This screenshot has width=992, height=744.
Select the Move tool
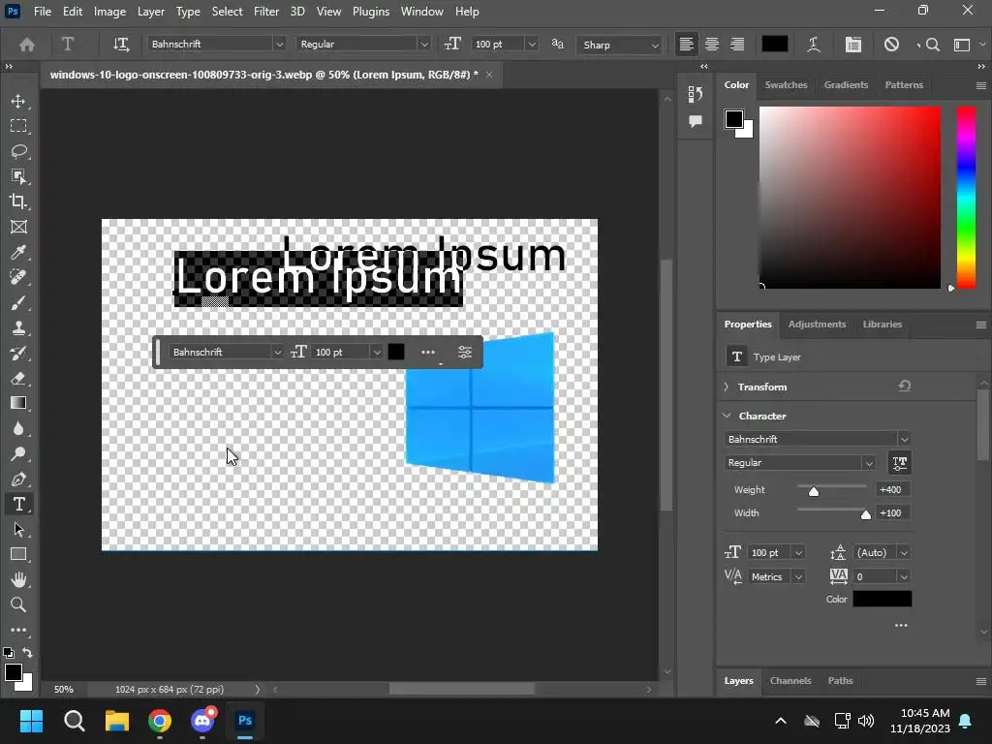pos(18,101)
